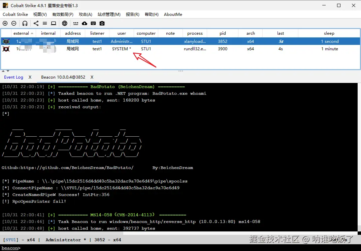361x251 pixels.
Task: Select the Administr... user cell
Action: coord(122,41)
